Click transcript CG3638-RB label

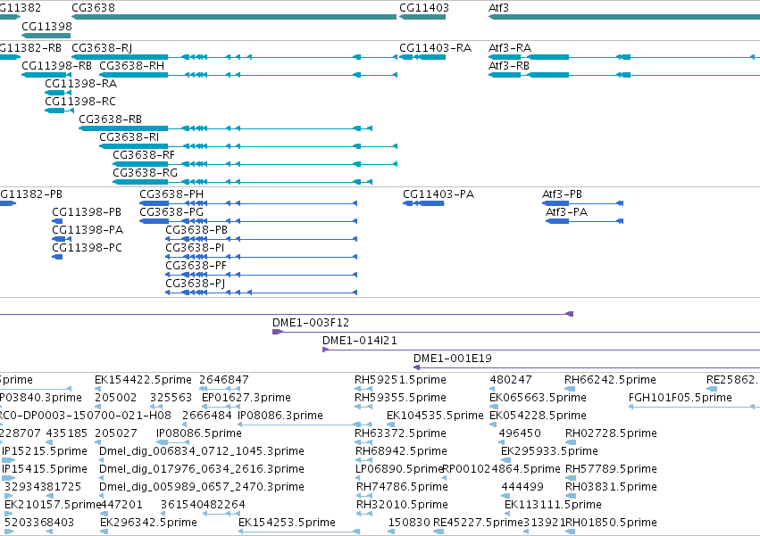pyautogui.click(x=111, y=120)
